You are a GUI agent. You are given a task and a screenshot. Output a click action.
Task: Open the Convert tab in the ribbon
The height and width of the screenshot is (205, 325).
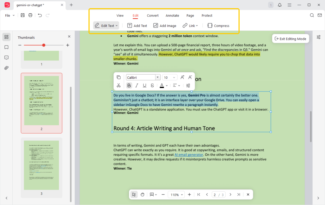tap(153, 16)
